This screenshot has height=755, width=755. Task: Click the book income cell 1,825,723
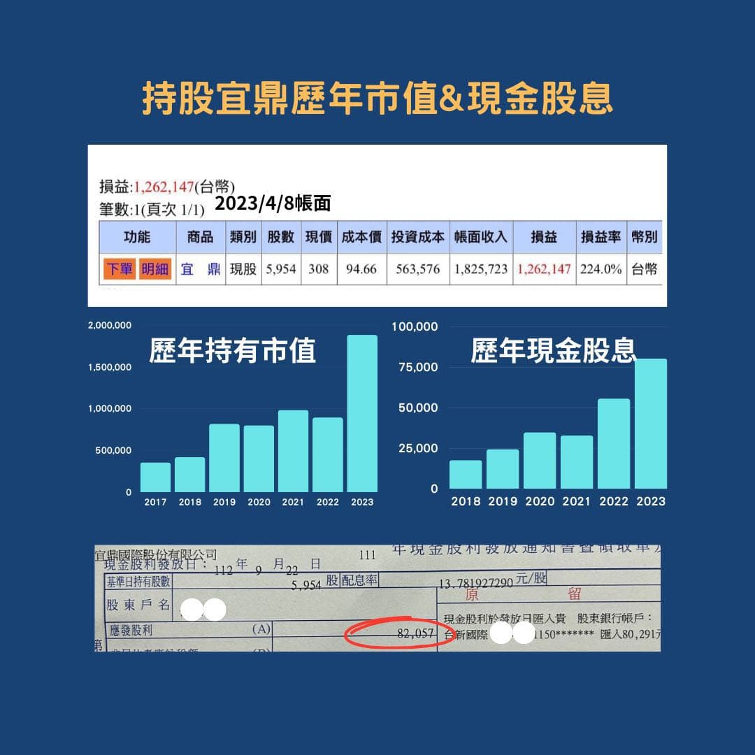[481, 269]
